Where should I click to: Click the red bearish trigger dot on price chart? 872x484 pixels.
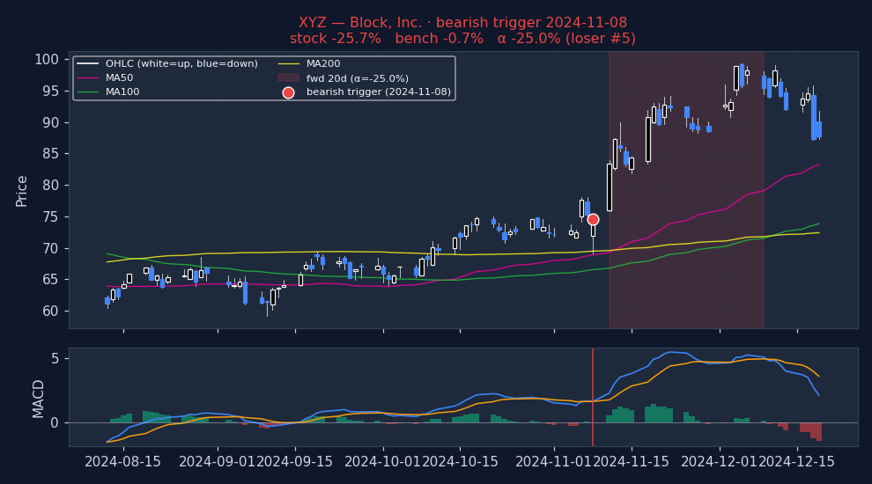pyautogui.click(x=593, y=219)
